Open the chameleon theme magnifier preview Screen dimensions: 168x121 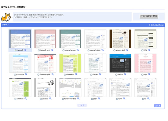point(76,74)
